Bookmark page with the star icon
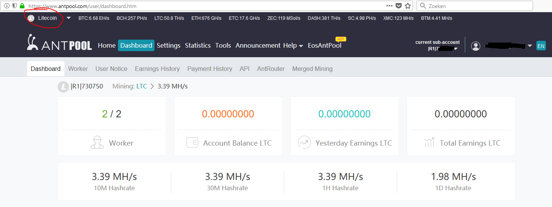The image size is (552, 207). click(408, 6)
